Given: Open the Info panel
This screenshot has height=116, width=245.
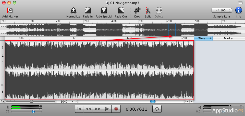Looking at the screenshot, I should coord(238,10).
